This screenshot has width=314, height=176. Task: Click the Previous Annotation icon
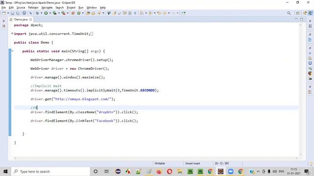(x=151, y=13)
